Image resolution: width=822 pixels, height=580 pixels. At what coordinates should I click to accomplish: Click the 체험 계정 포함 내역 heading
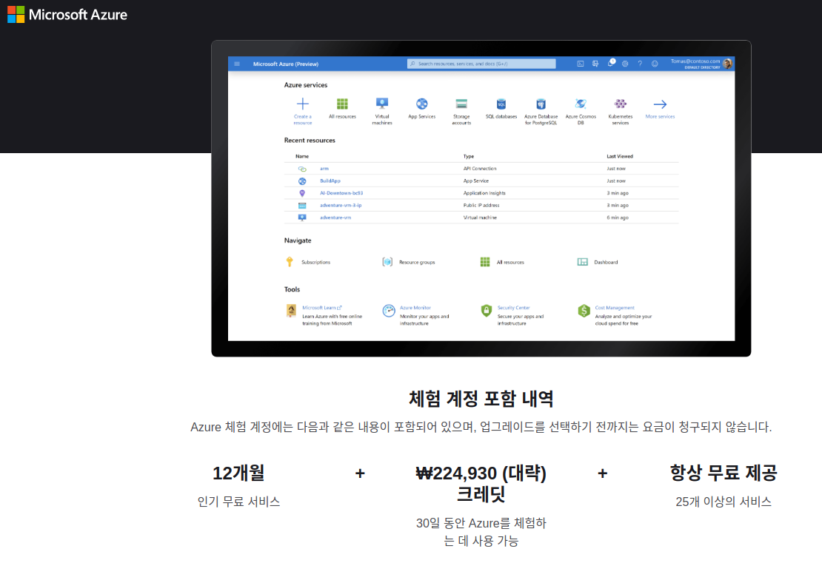[481, 399]
